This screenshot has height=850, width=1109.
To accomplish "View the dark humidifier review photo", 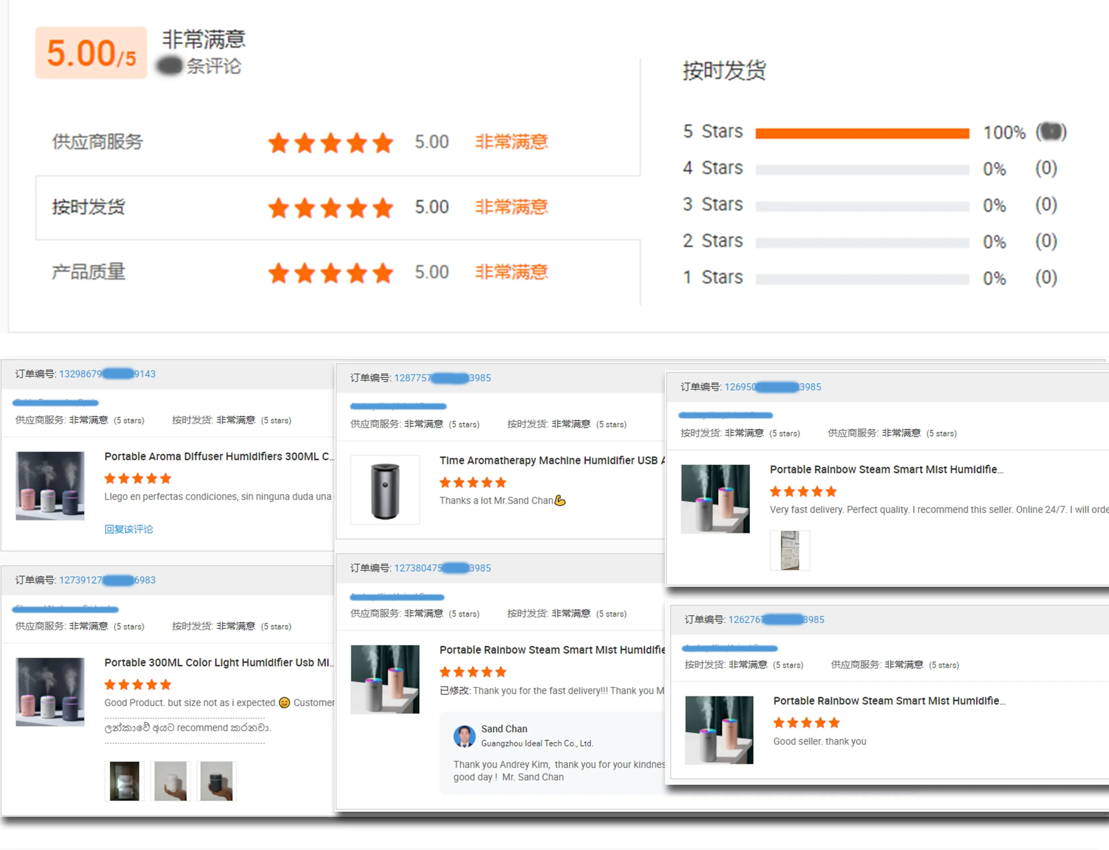I will pyautogui.click(x=216, y=781).
